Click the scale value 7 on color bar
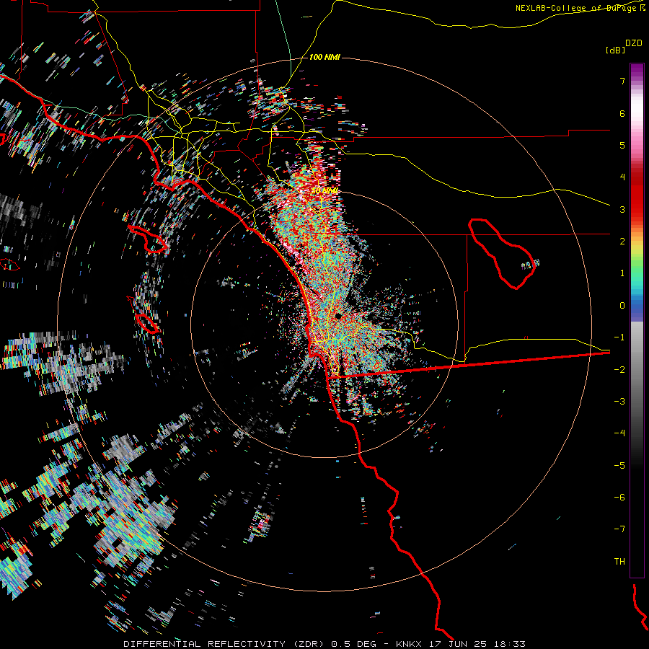The height and width of the screenshot is (649, 649). point(622,81)
